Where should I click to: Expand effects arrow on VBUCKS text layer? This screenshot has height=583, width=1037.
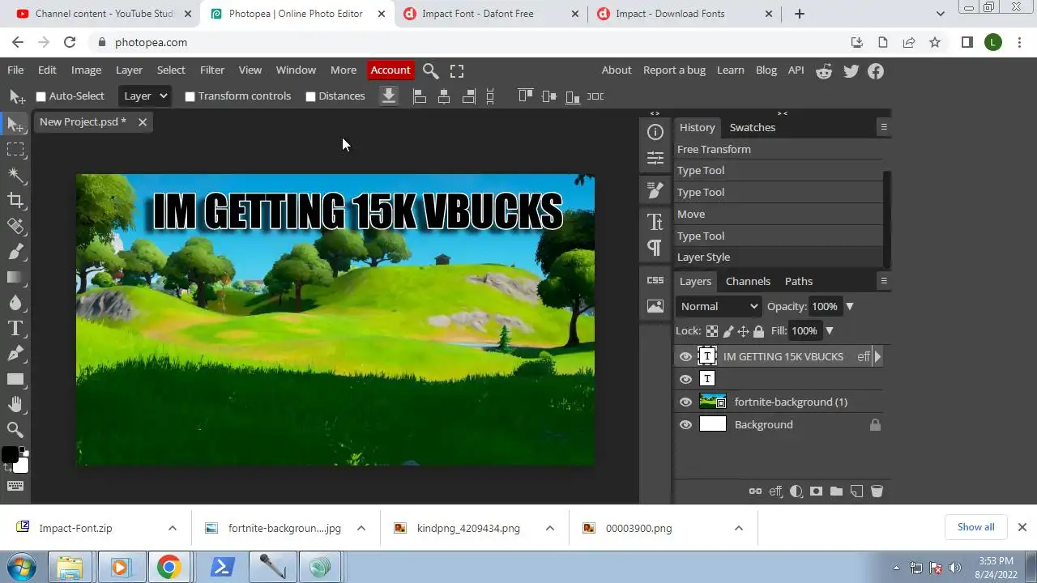(877, 356)
